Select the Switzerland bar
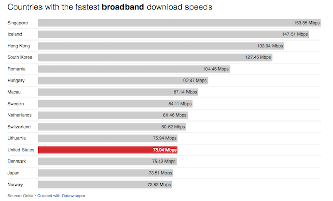 tap(112, 127)
